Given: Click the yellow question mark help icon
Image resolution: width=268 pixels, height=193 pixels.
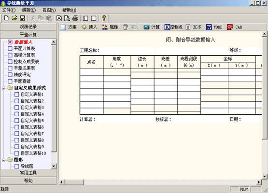Looking at the screenshot, I should tap(103, 18).
